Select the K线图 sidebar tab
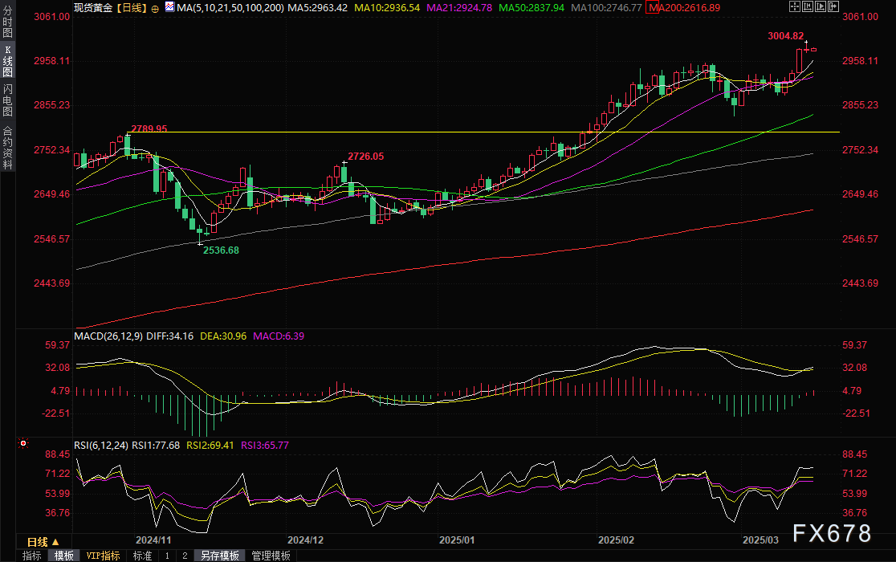Screen dimensions: 896x562 tap(7, 61)
